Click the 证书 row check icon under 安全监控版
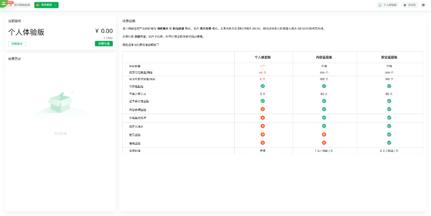Image resolution: width=431 pixels, height=216 pixels. click(x=389, y=101)
